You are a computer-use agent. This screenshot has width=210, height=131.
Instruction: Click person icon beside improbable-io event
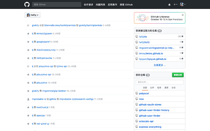click(x=28, y=99)
